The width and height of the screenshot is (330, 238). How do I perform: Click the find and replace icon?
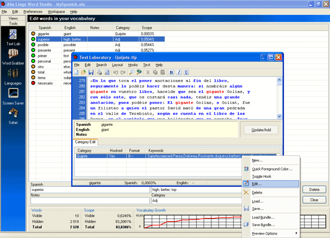tap(139, 72)
